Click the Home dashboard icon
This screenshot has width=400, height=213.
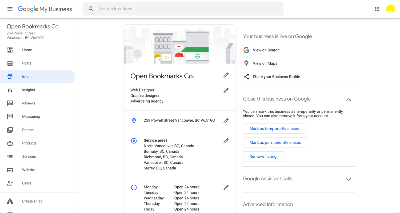tap(10, 50)
